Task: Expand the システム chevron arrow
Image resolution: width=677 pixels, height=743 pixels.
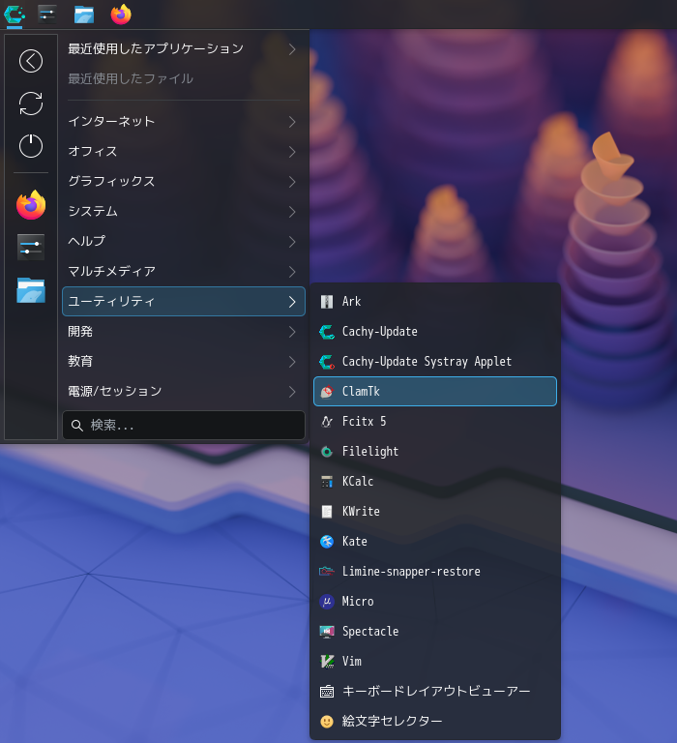Action: (292, 212)
